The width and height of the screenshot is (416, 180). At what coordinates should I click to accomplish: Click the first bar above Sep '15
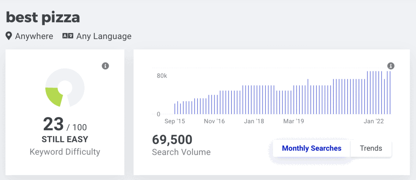pos(175,108)
